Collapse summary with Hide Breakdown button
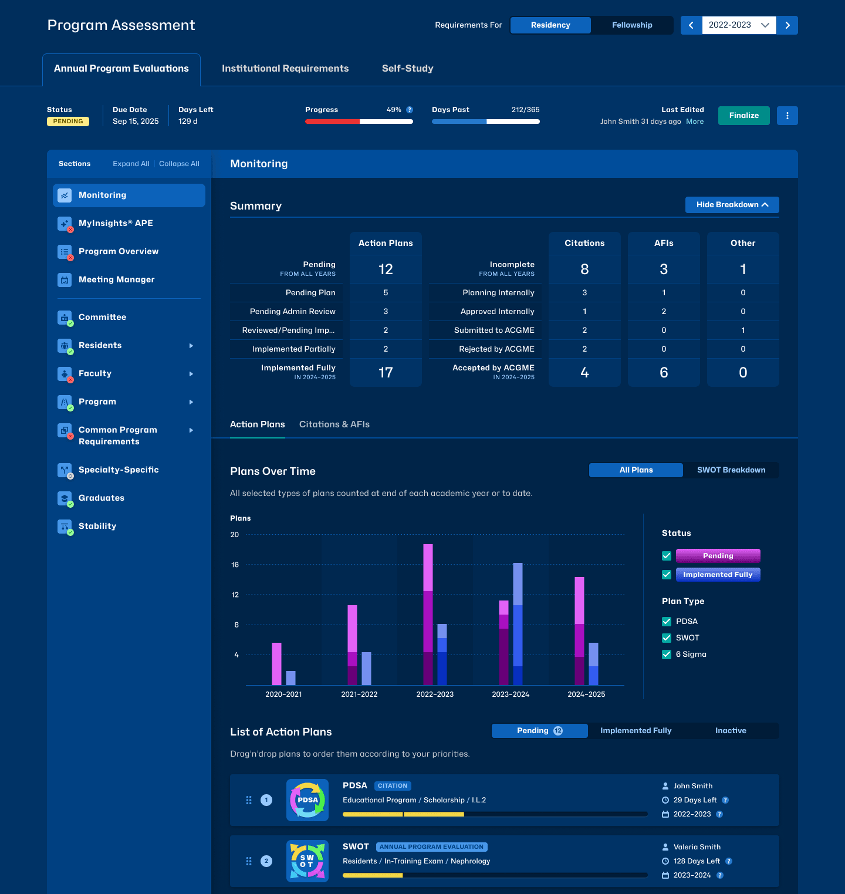The image size is (845, 894). coord(732,205)
